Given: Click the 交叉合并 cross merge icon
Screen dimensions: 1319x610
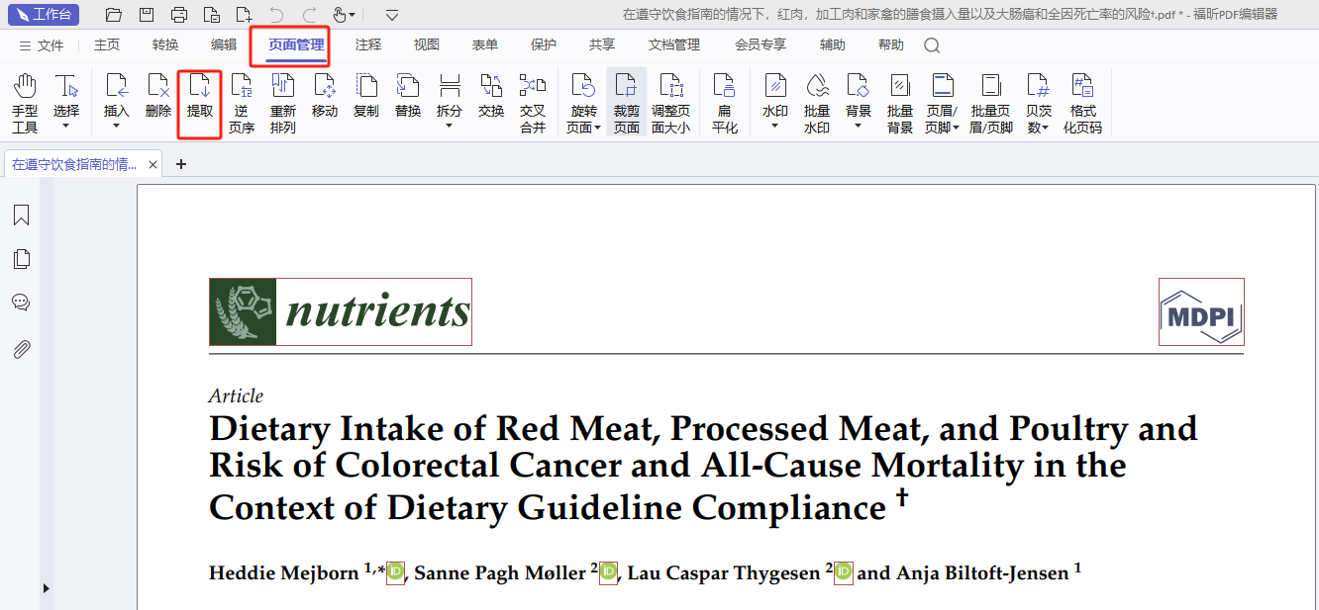Looking at the screenshot, I should click(533, 102).
